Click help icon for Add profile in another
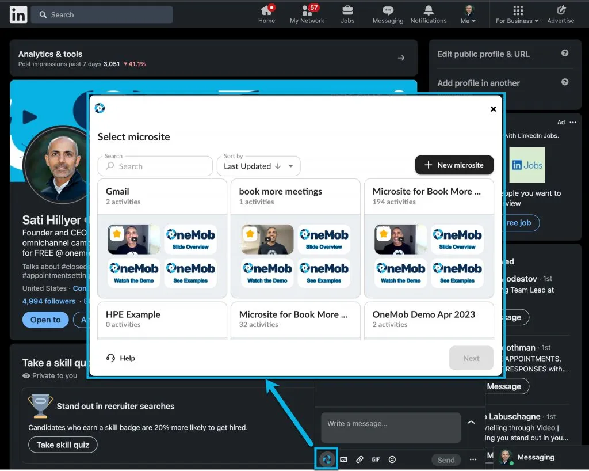Image resolution: width=589 pixels, height=471 pixels. 565,82
